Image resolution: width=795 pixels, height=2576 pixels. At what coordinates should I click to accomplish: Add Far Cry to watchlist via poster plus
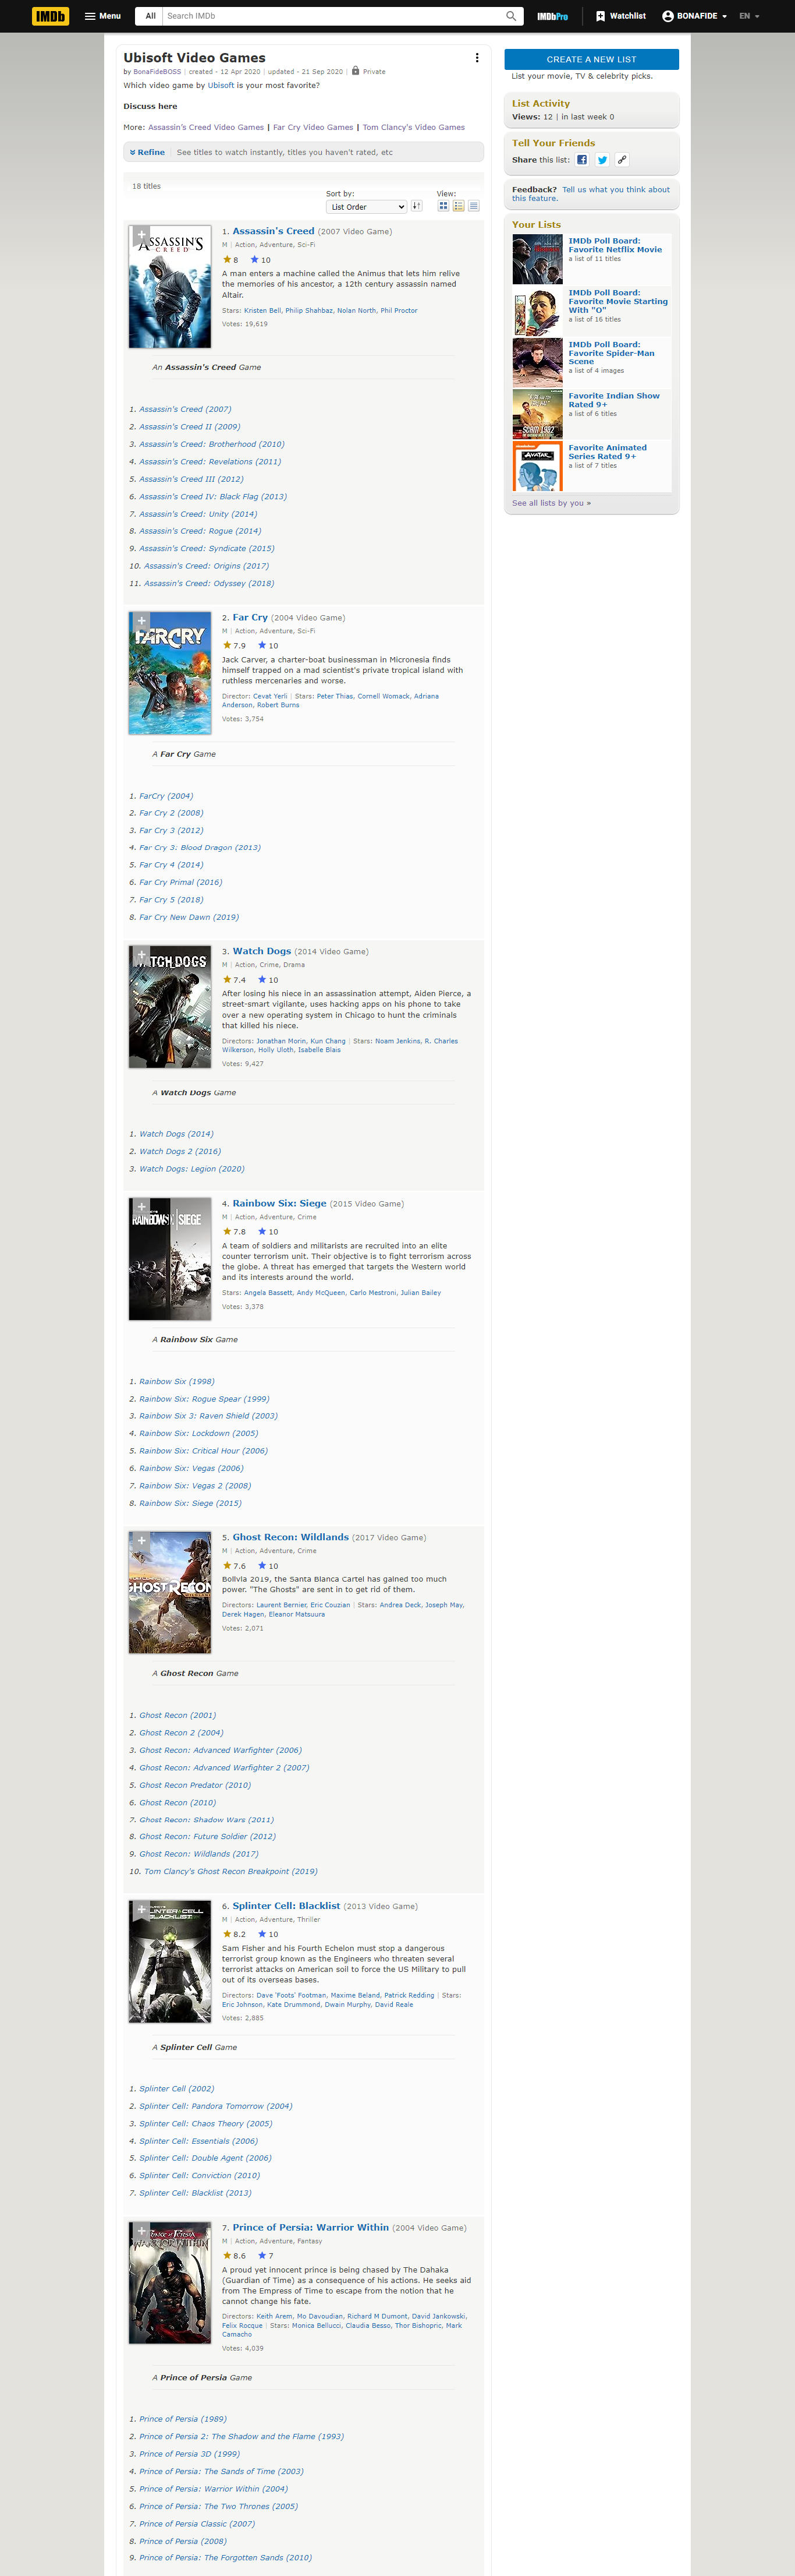[x=141, y=621]
